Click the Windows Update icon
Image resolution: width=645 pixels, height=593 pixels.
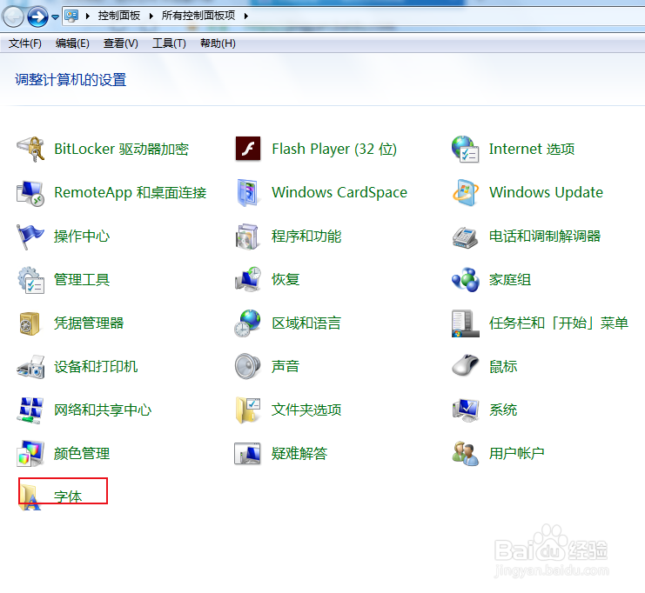click(465, 192)
